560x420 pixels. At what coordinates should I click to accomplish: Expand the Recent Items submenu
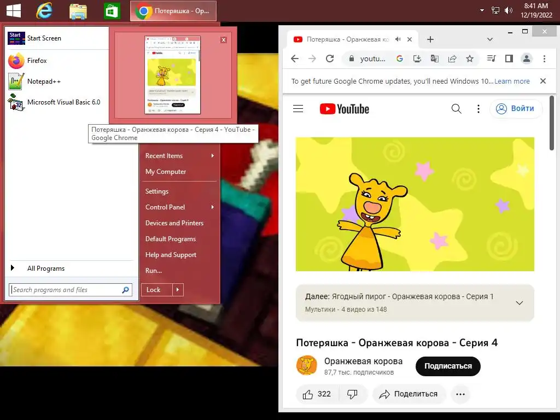pyautogui.click(x=179, y=156)
